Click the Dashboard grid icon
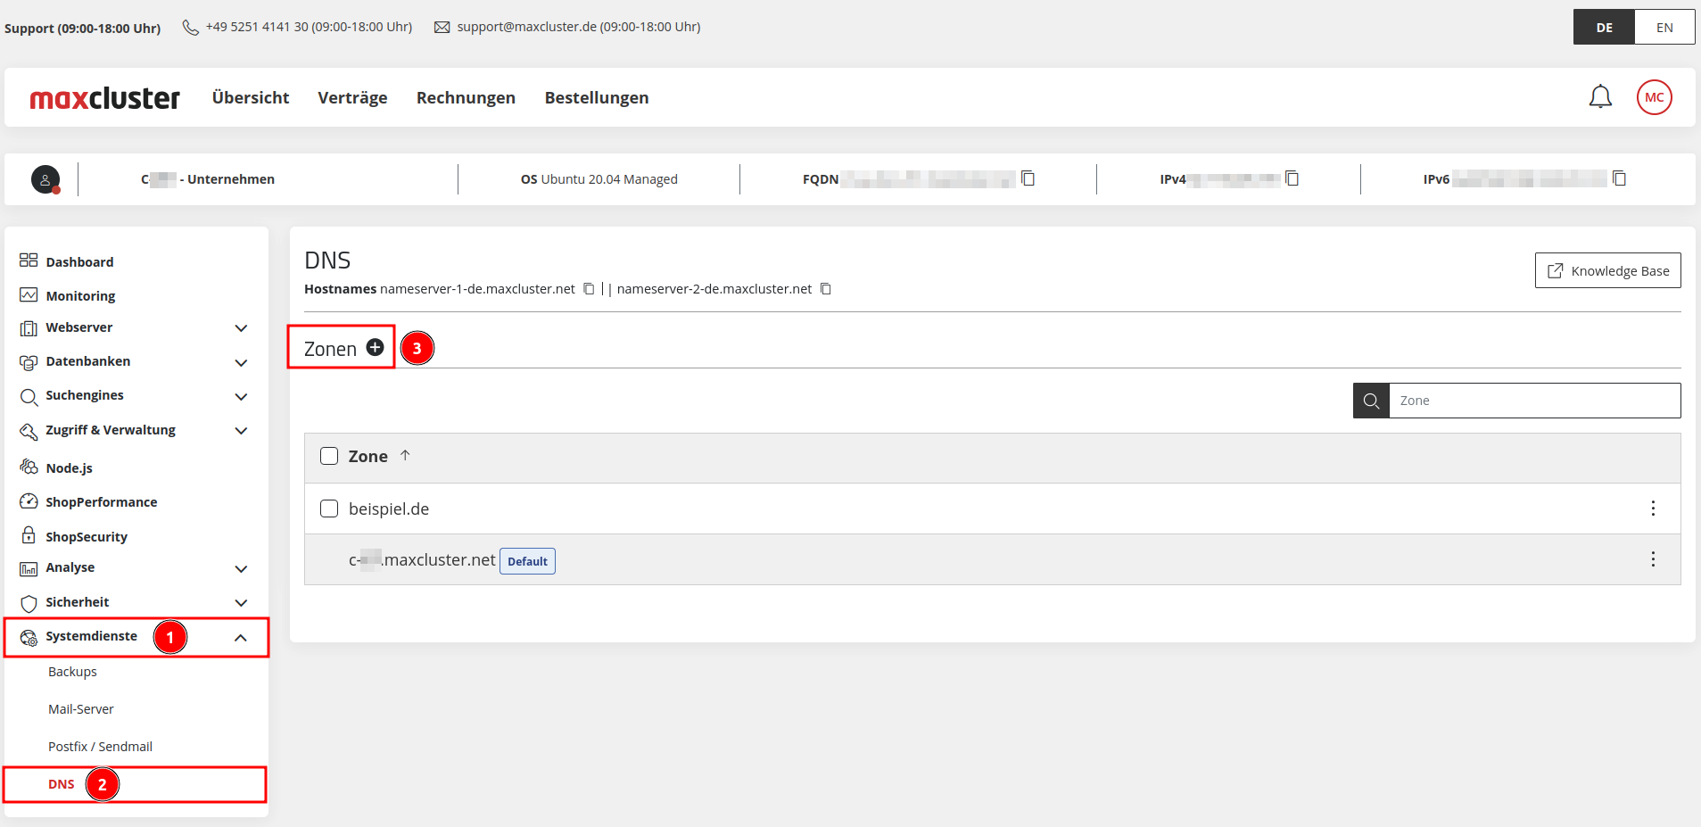1701x827 pixels. click(29, 261)
